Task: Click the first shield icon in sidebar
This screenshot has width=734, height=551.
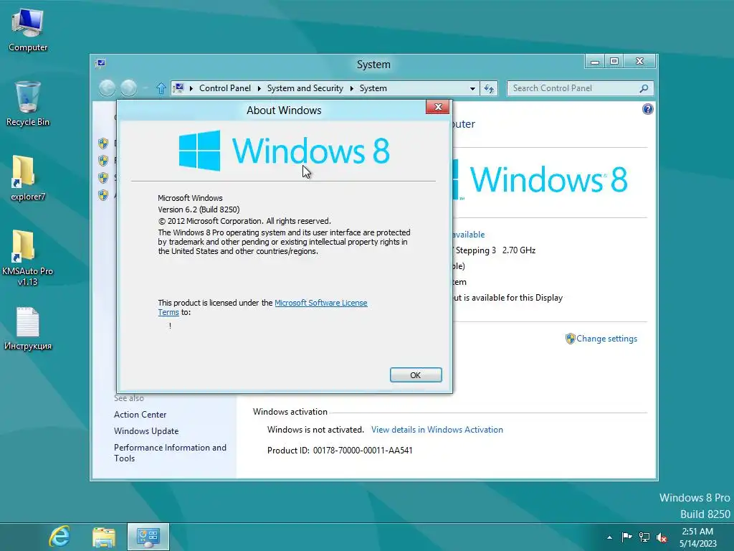Action: [103, 143]
